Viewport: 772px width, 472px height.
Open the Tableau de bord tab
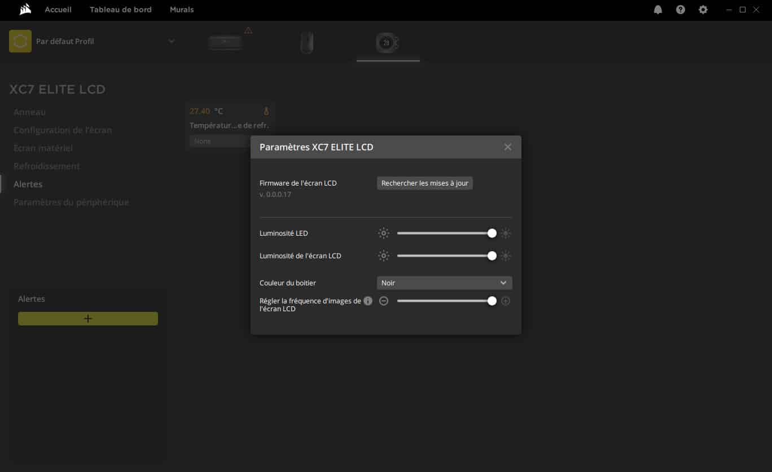(x=121, y=10)
